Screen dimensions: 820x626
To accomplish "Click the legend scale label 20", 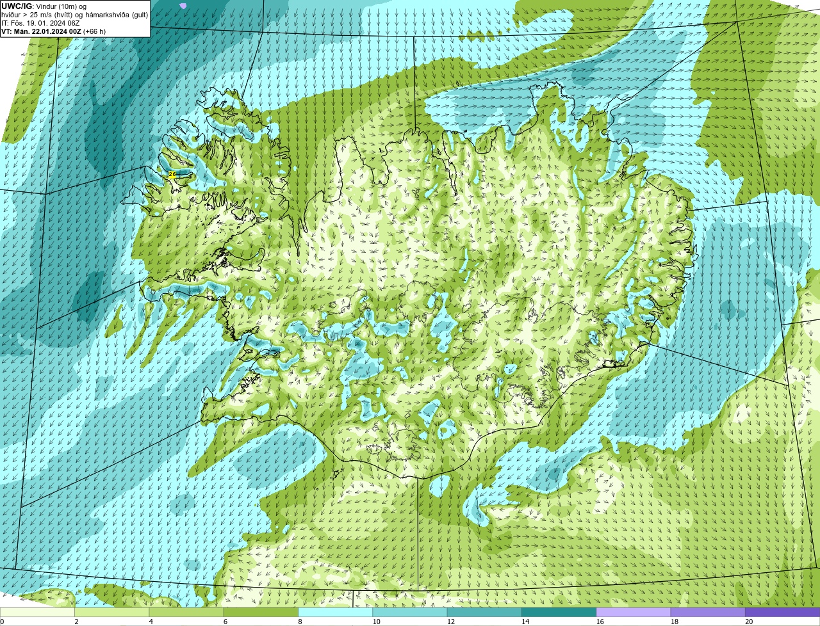I will coord(749,622).
